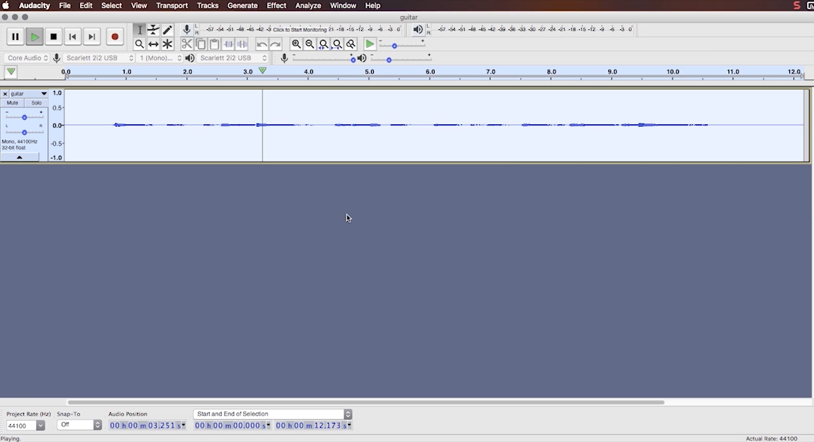Click the Play-at-speed green button
Image resolution: width=814 pixels, height=442 pixels.
click(x=369, y=44)
